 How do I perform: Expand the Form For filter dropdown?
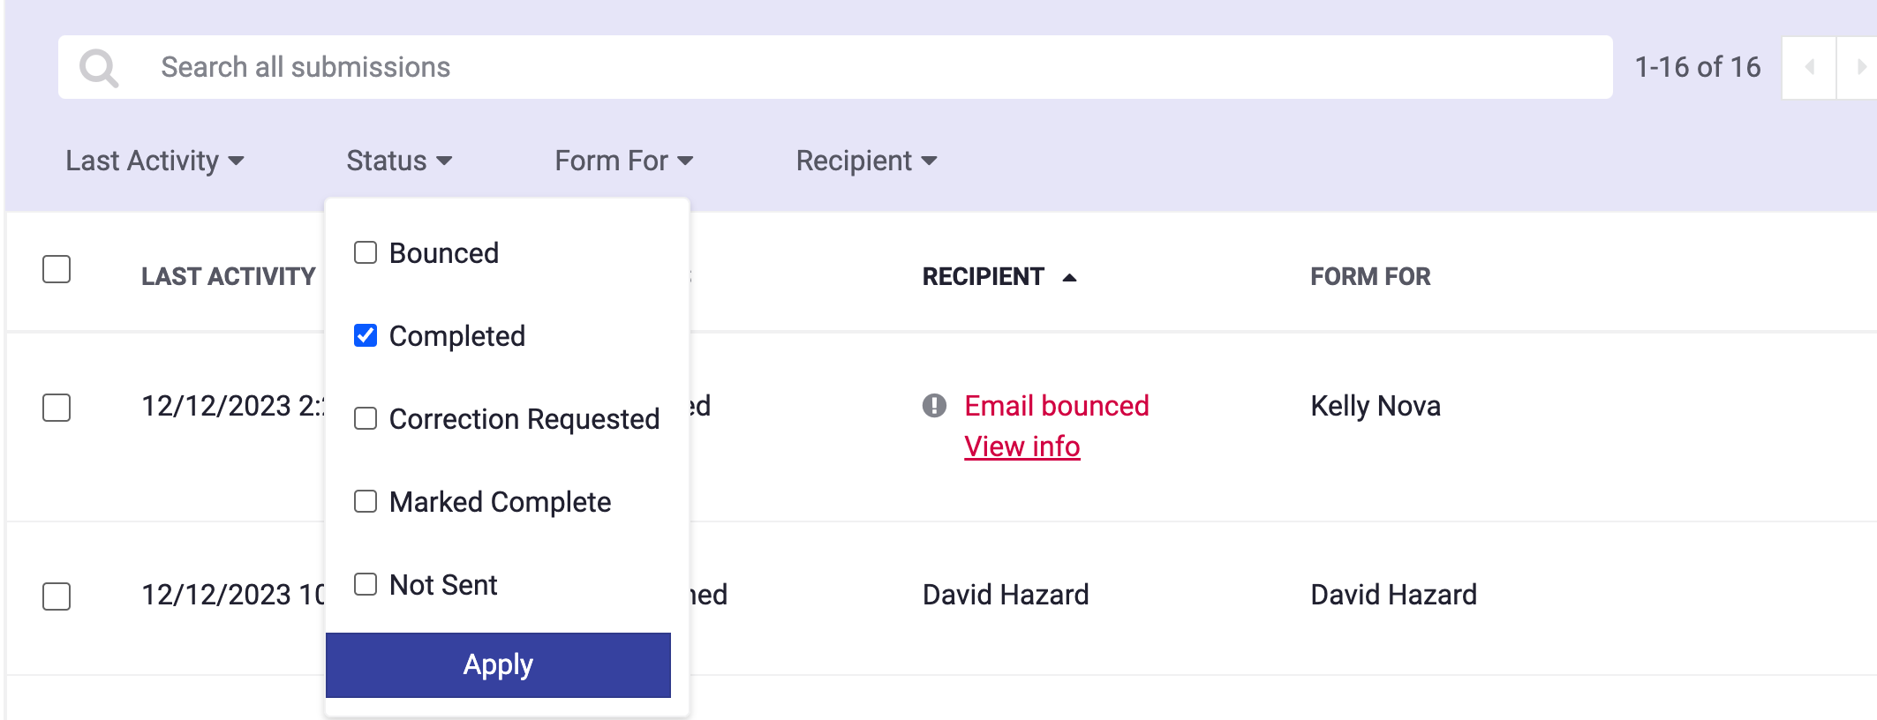pos(623,161)
